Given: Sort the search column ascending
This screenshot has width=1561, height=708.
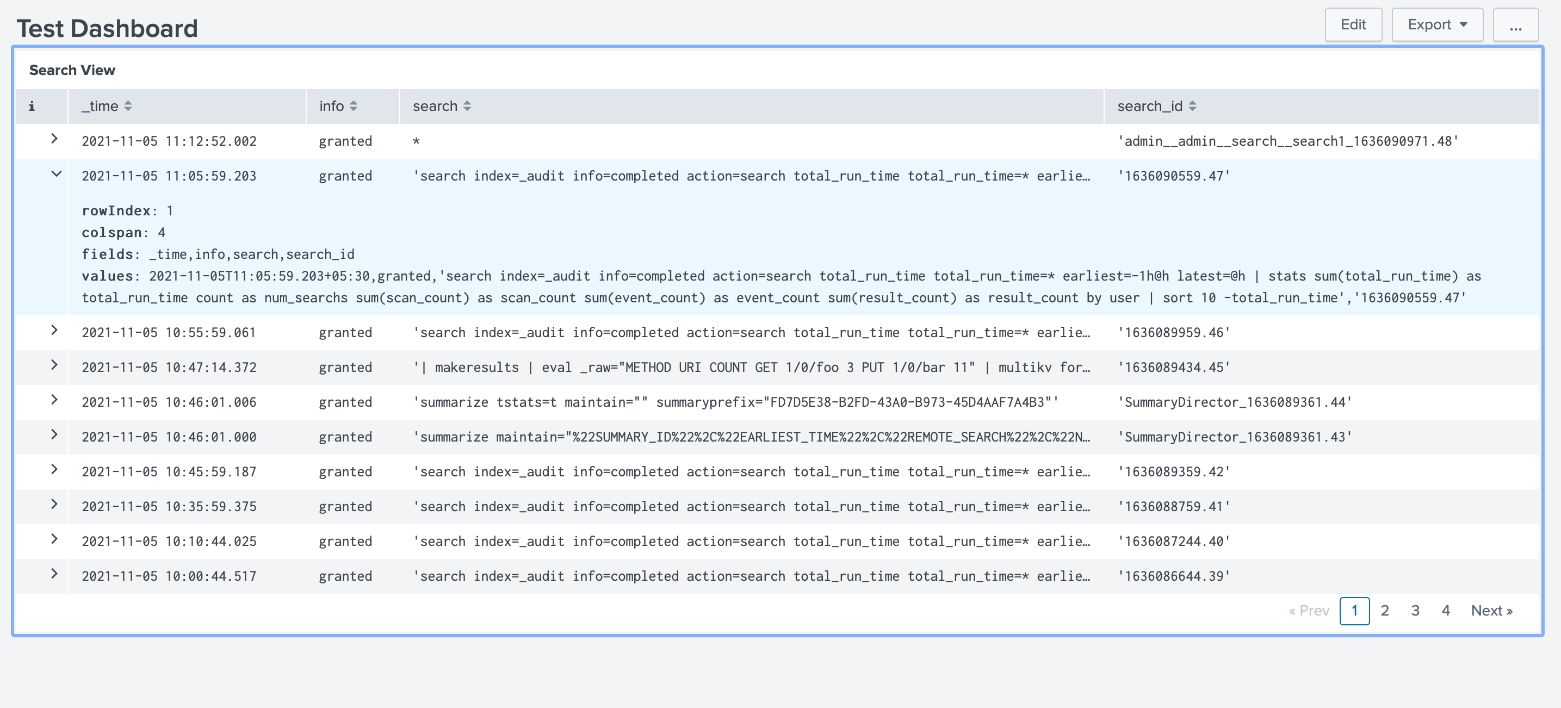Looking at the screenshot, I should [x=467, y=105].
